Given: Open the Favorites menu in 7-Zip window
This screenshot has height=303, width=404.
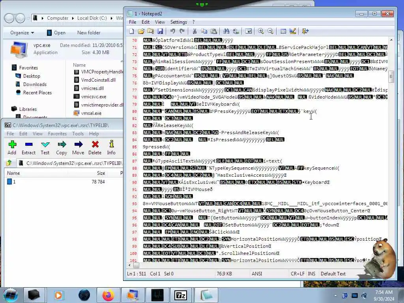Looking at the screenshot, I should click(57, 133).
